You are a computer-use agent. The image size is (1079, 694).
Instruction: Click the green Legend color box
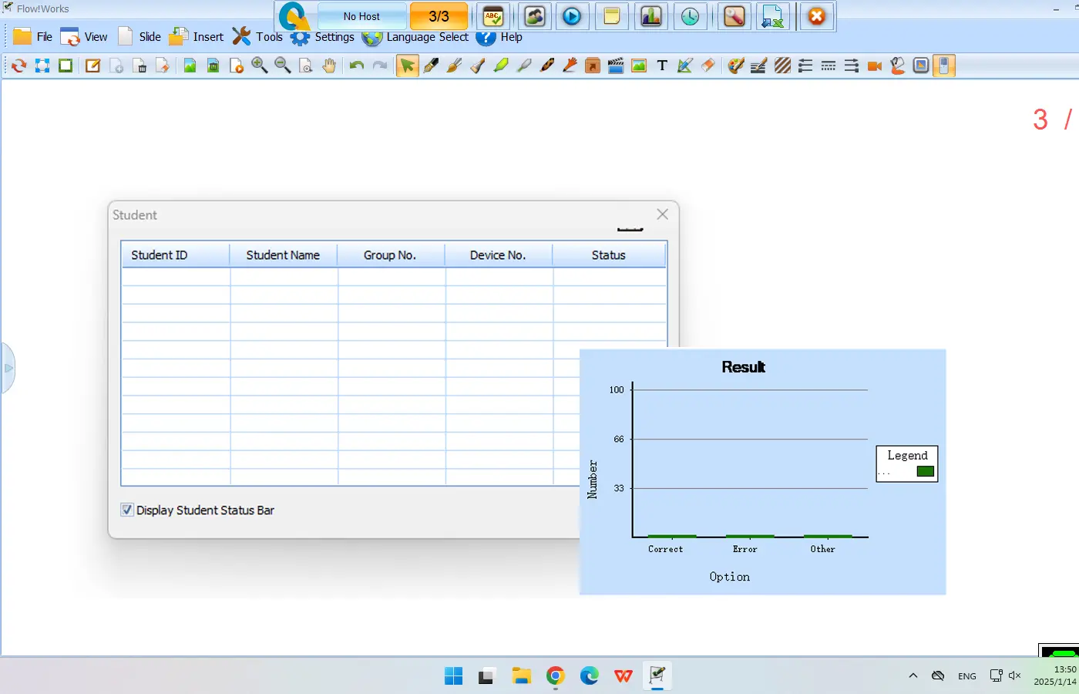pyautogui.click(x=926, y=471)
